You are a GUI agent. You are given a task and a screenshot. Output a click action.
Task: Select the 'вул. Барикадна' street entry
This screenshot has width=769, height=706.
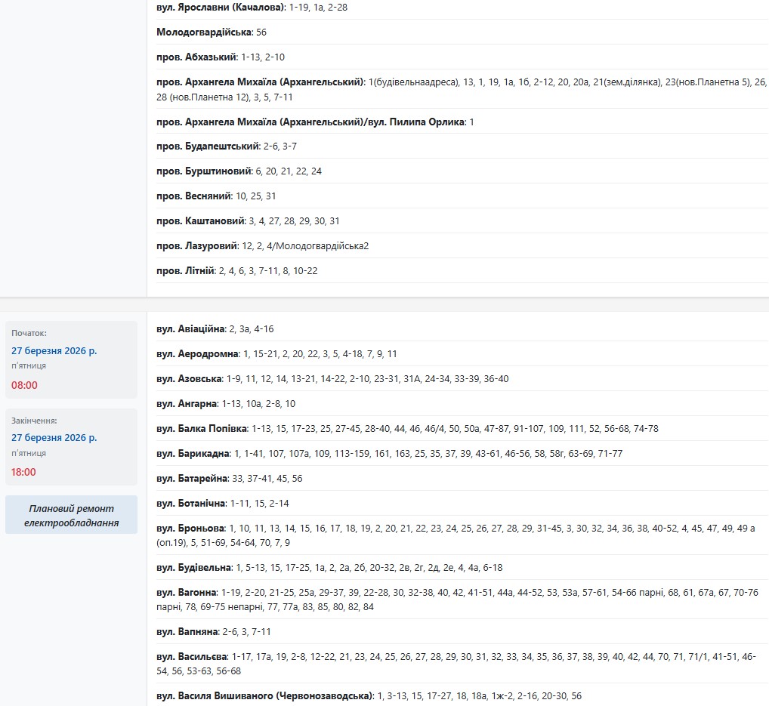click(x=193, y=454)
